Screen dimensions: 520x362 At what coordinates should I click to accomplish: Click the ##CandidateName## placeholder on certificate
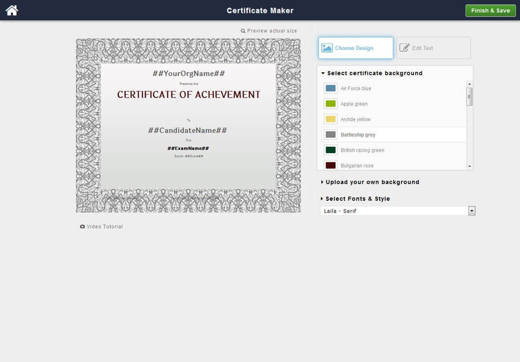187,130
